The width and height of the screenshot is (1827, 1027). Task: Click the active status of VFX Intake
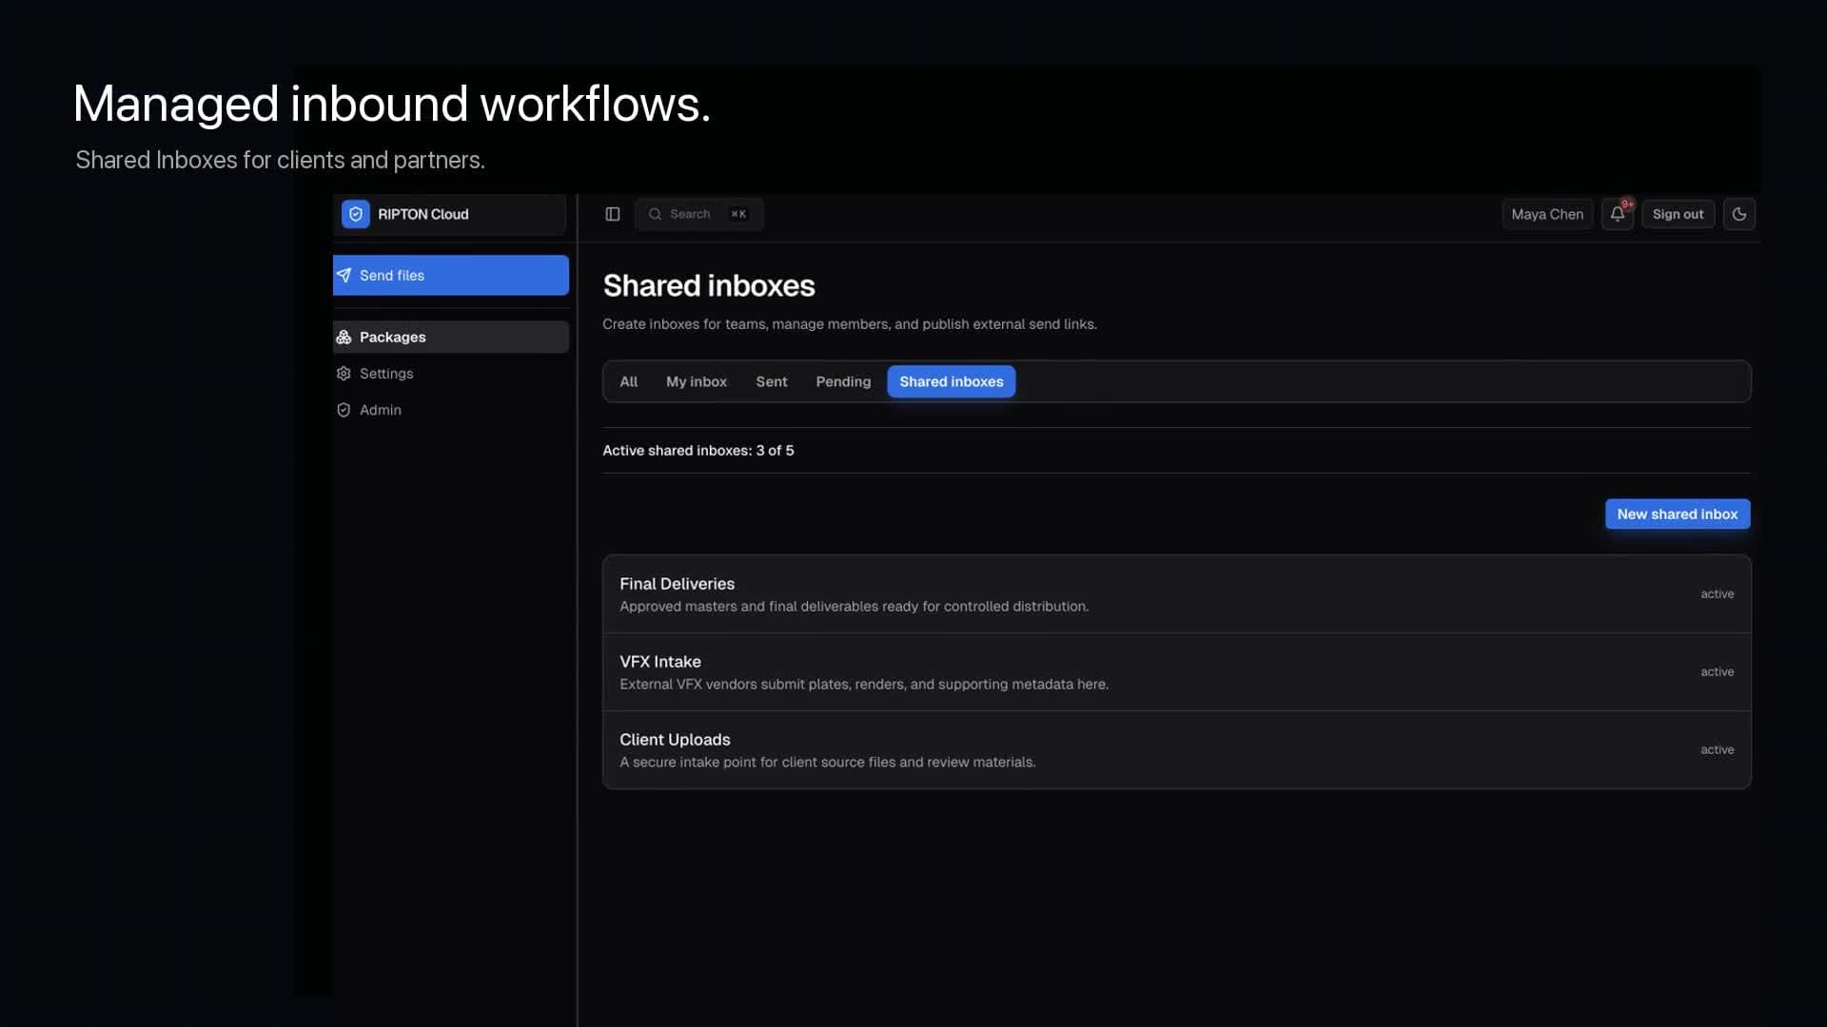[x=1718, y=671]
